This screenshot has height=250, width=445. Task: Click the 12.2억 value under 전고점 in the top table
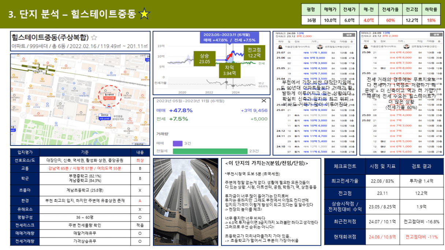(x=412, y=20)
